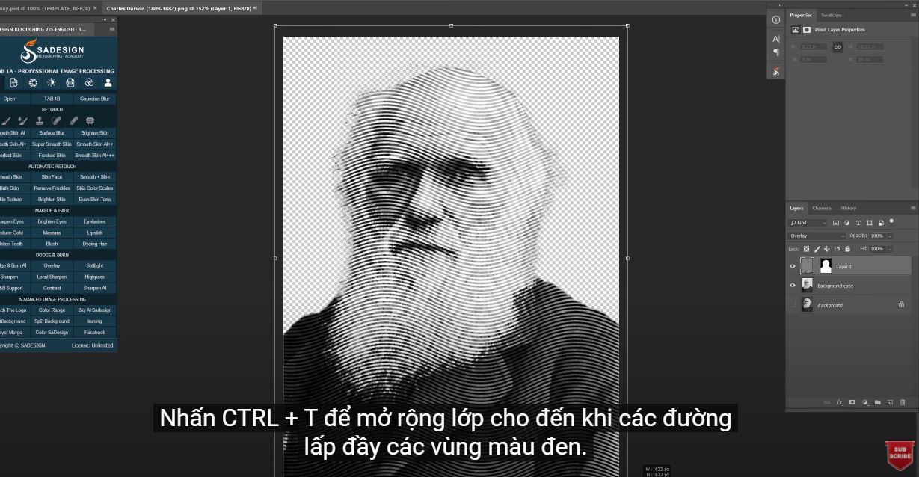Click the file export icon in SADESIGN toolbar
Screen dimensions: 919x477
pos(70,83)
